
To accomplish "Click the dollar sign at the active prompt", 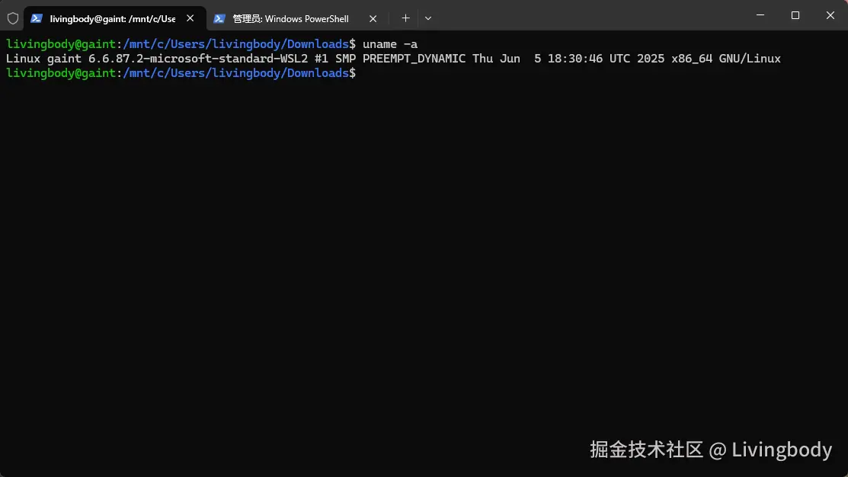I will [353, 72].
